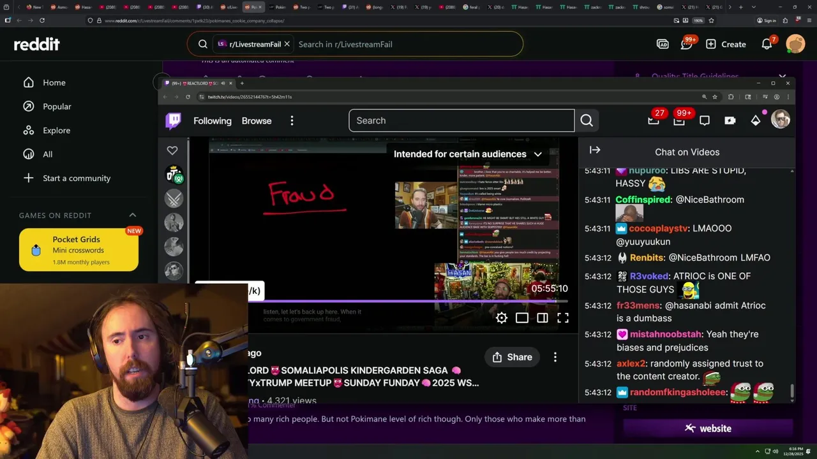Collapse the Games on Reddit section

pyautogui.click(x=133, y=215)
